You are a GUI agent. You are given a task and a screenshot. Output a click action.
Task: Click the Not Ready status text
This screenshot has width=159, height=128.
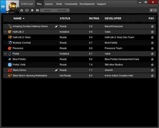[65, 76]
